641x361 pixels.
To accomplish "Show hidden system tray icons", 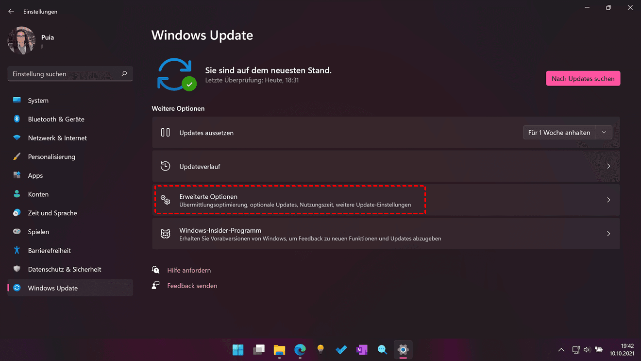I will pos(561,350).
